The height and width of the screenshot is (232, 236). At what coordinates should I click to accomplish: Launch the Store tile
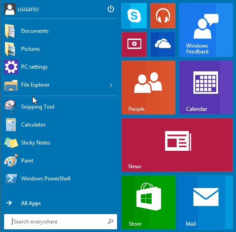click(149, 202)
